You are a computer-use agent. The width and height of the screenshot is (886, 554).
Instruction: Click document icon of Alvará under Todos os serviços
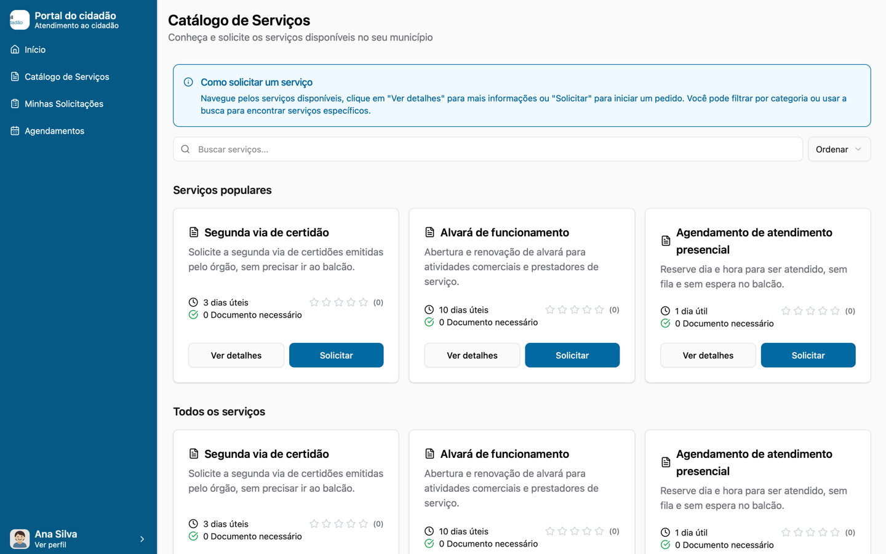coord(429,454)
